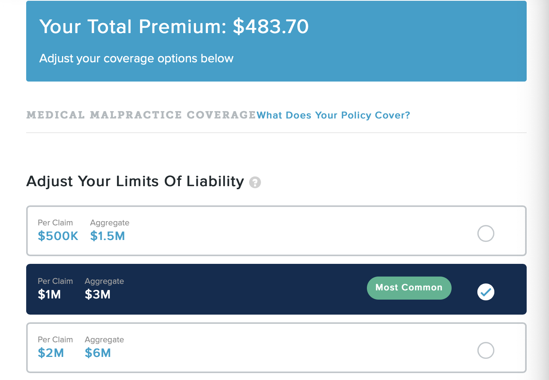Click the $1M per claim amount
The width and height of the screenshot is (549, 380).
point(49,295)
